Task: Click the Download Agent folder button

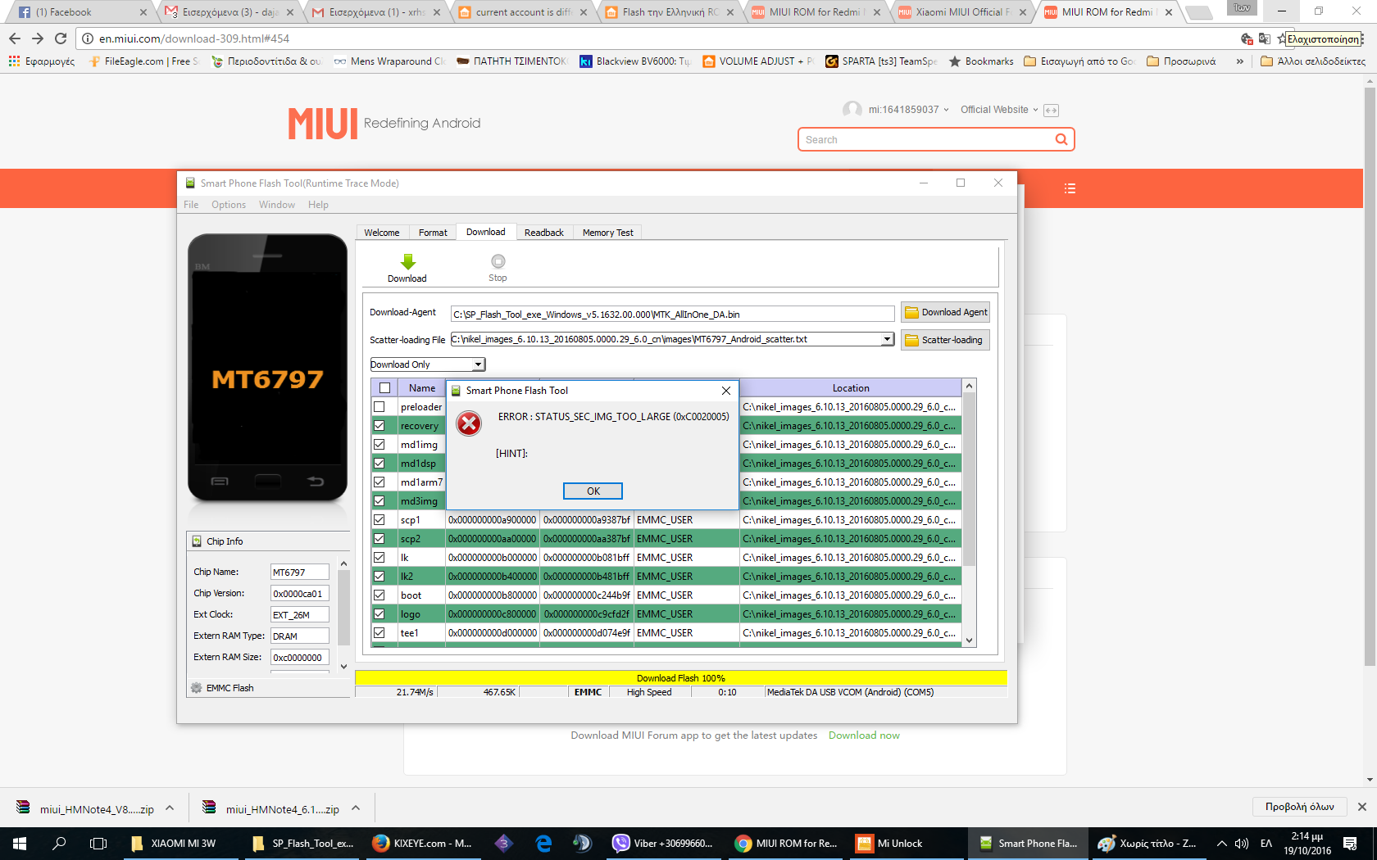Action: [x=945, y=312]
